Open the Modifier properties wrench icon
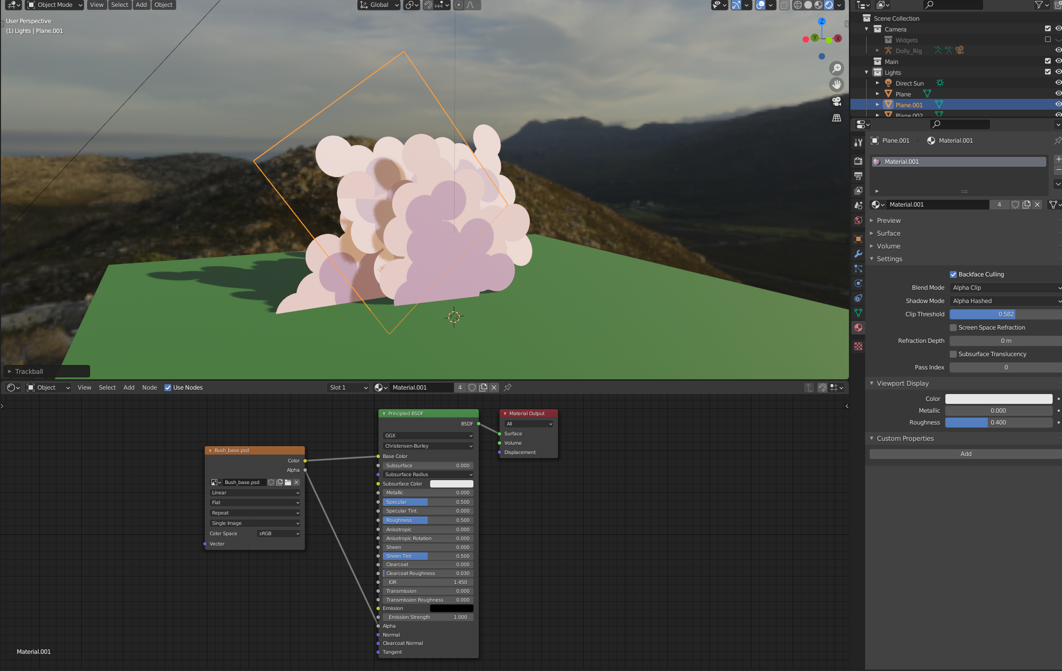Viewport: 1062px width, 671px height. click(x=858, y=254)
